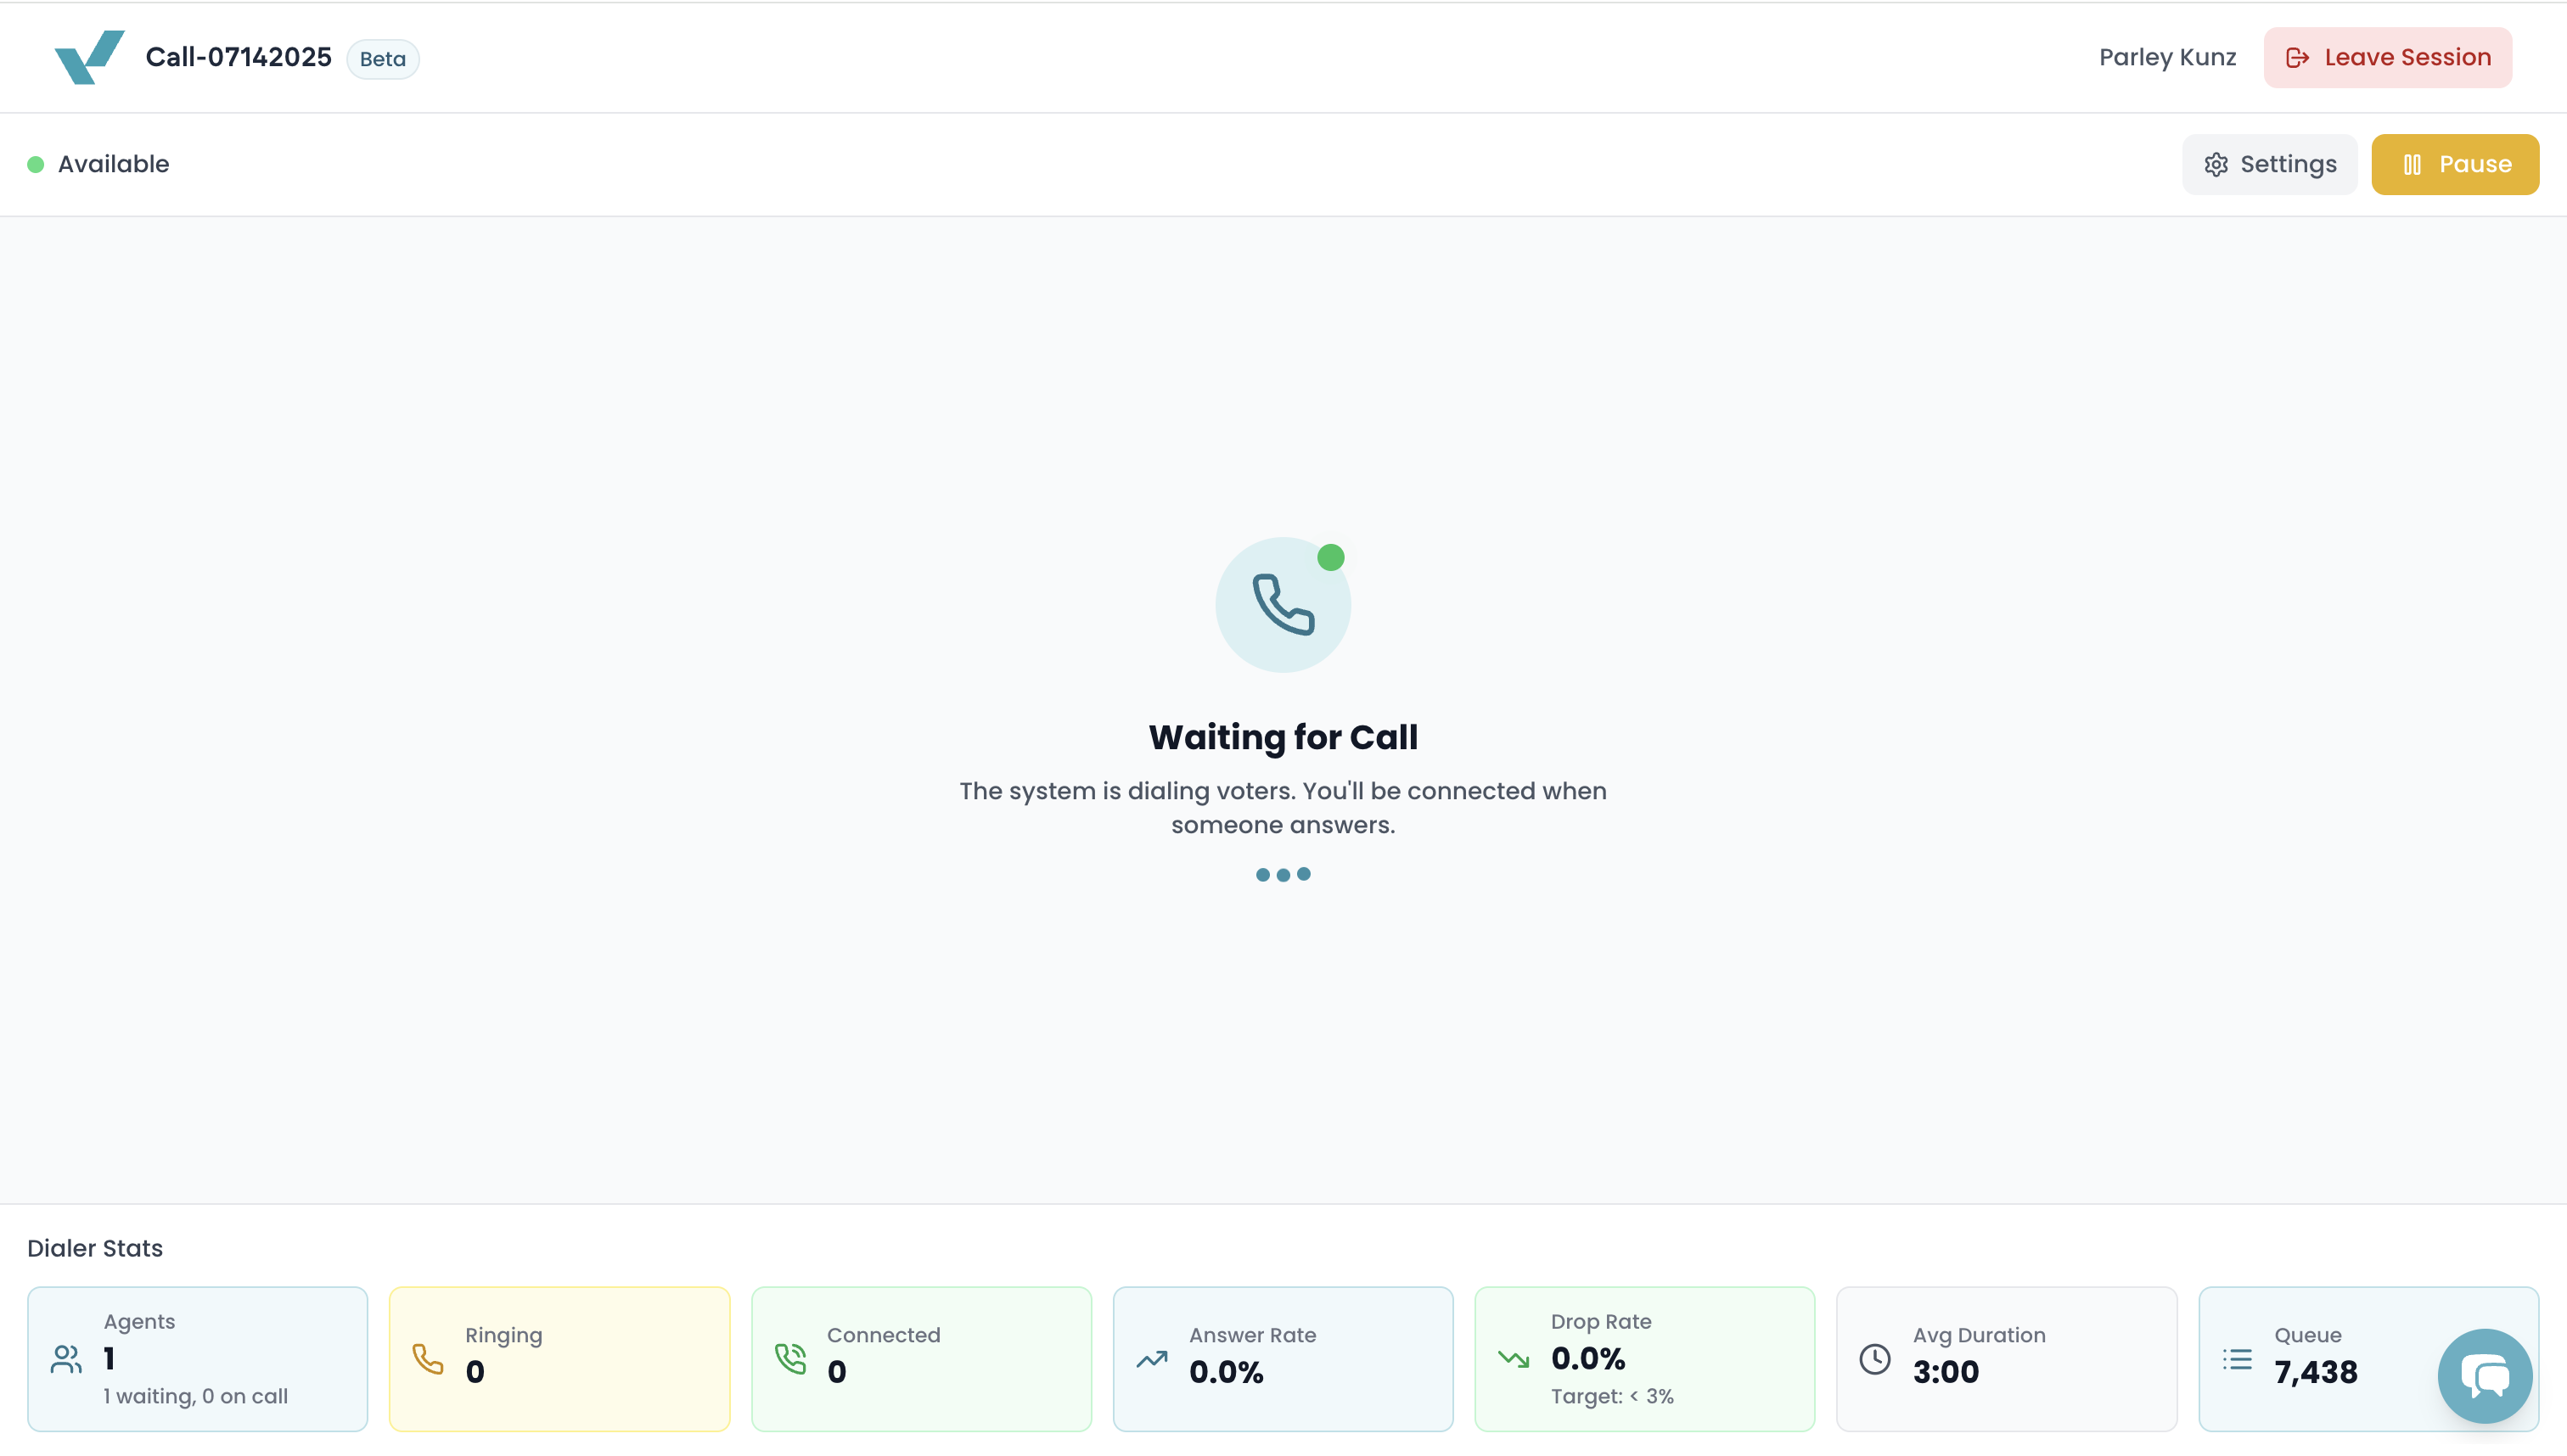The width and height of the screenshot is (2567, 1456).
Task: Click the Parley Kunz user name
Action: tap(2167, 57)
